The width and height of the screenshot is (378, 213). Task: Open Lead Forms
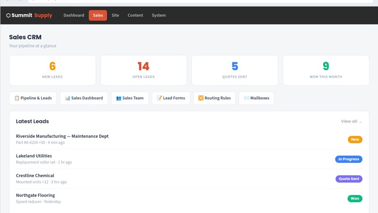pos(171,98)
